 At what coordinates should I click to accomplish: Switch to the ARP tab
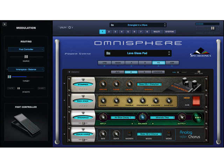tap(172, 63)
